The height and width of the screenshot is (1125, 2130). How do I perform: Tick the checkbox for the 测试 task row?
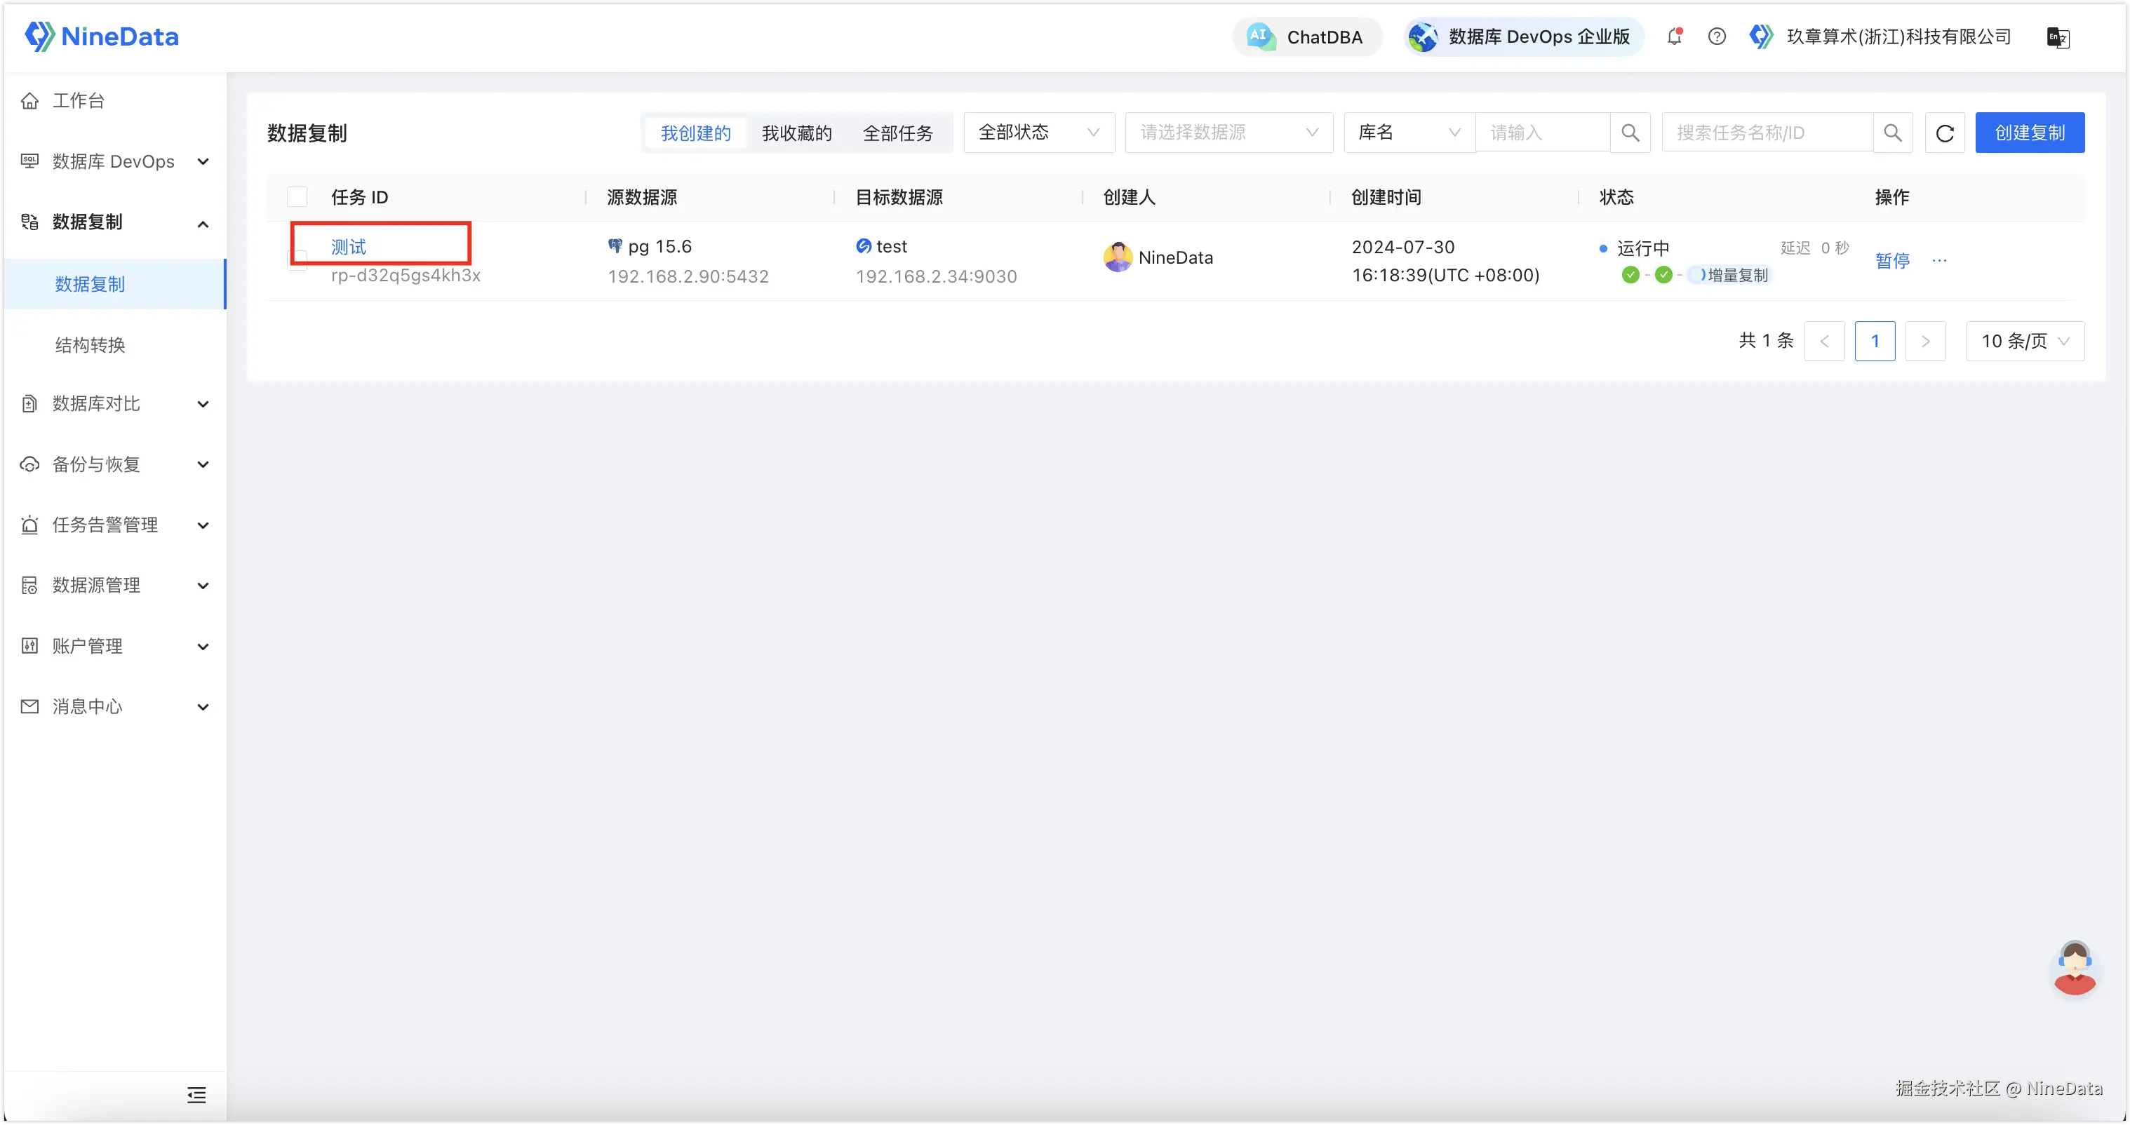[297, 260]
